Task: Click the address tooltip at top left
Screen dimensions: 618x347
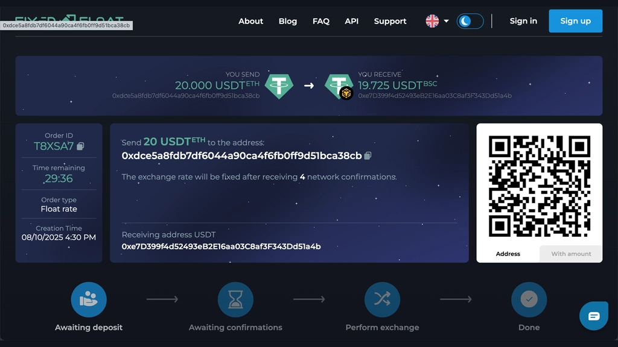Action: (x=66, y=25)
